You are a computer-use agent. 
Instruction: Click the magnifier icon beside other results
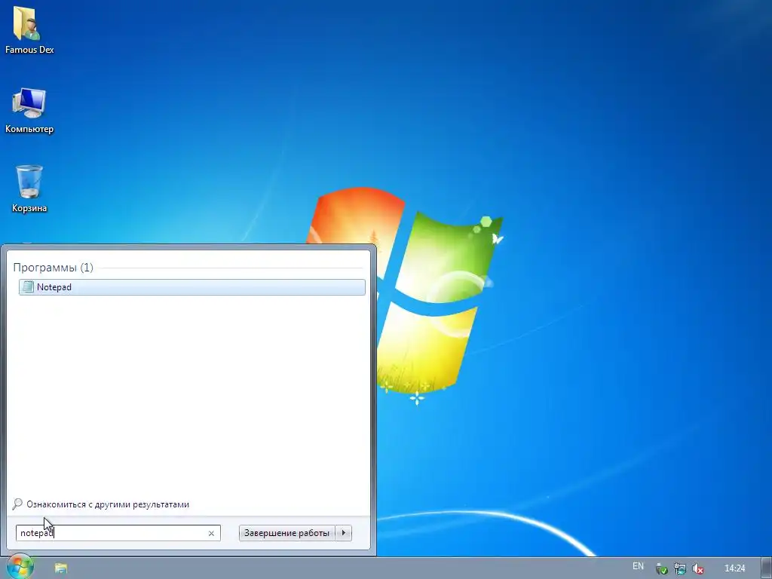click(x=17, y=504)
